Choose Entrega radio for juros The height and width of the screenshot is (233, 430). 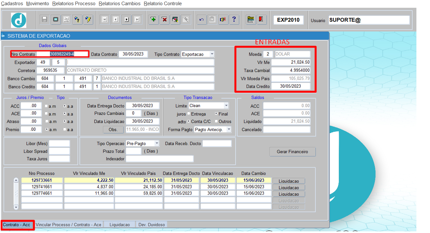pos(189,114)
